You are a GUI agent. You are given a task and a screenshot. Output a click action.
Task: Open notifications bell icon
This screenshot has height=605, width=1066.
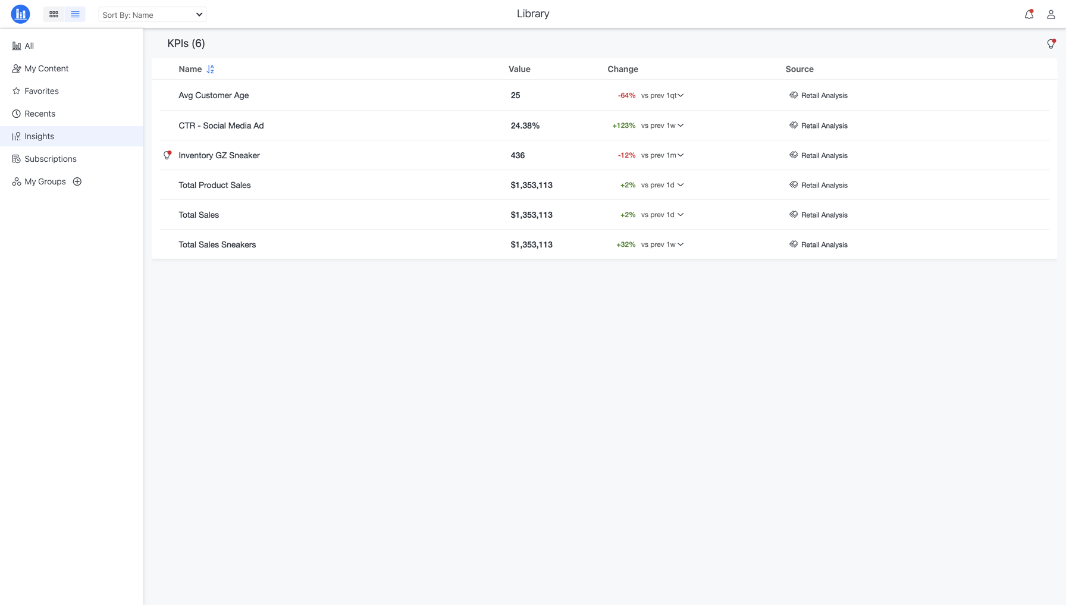pyautogui.click(x=1029, y=15)
